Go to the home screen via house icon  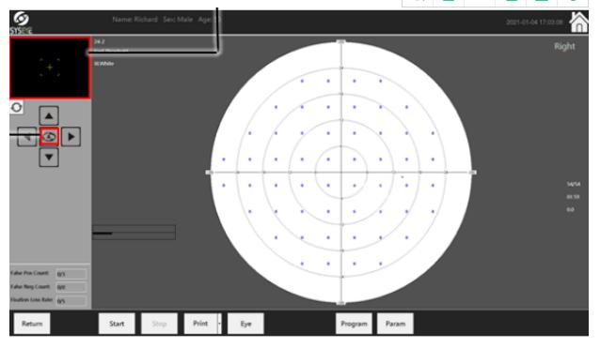579,23
